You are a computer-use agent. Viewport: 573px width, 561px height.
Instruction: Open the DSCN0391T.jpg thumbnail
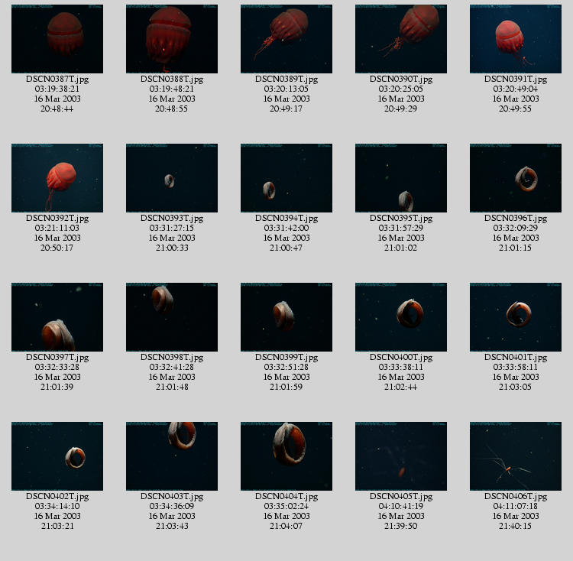click(x=516, y=39)
